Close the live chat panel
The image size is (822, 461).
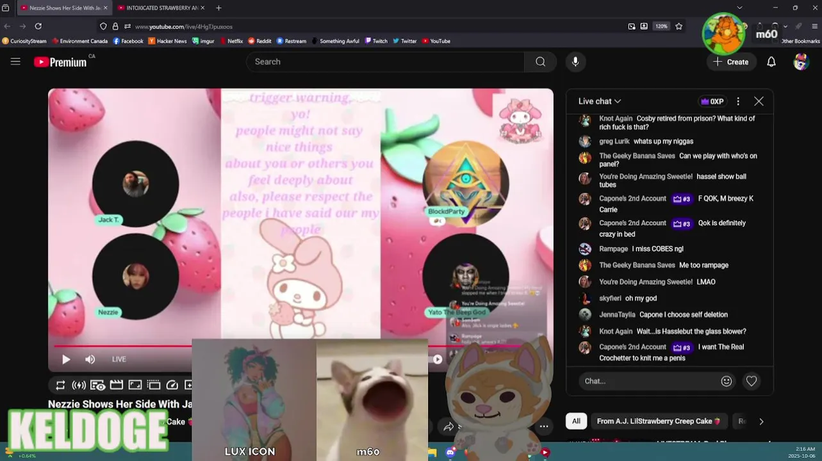click(759, 101)
